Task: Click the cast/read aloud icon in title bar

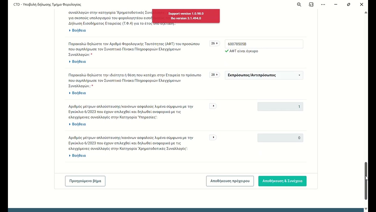Action: (311, 4)
